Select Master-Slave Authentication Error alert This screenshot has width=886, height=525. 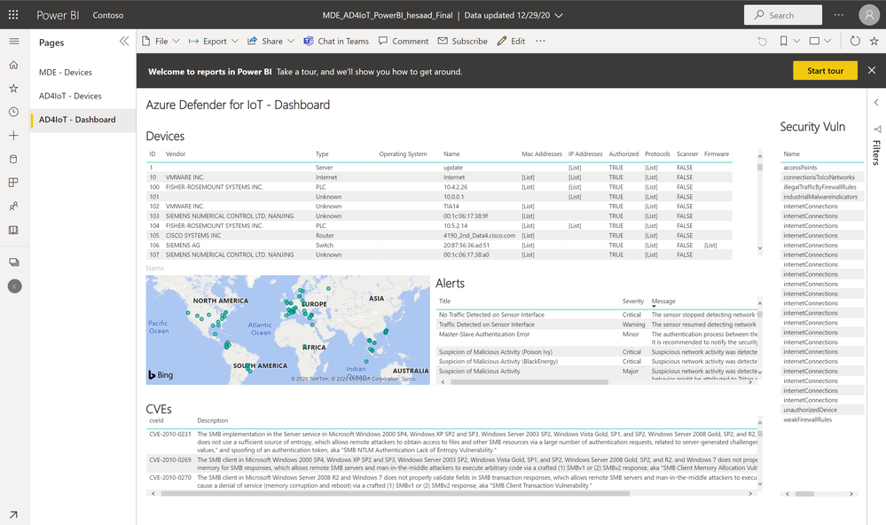click(x=597, y=338)
